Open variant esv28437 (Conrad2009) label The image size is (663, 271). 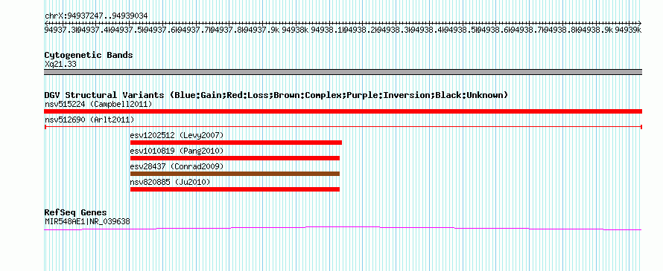point(177,166)
